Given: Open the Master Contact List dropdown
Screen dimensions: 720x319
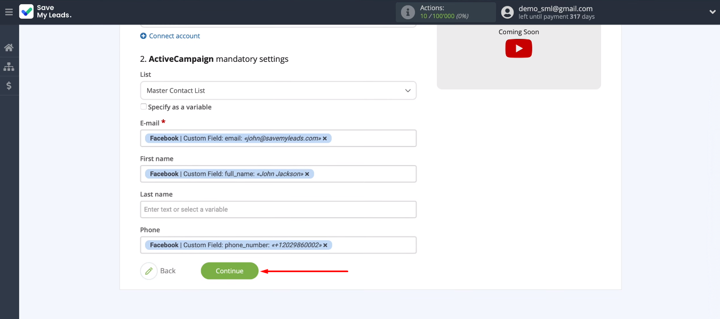Looking at the screenshot, I should click(x=278, y=91).
